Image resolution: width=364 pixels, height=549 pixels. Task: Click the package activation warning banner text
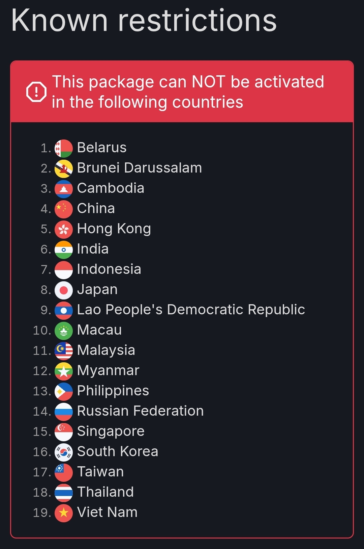point(188,92)
